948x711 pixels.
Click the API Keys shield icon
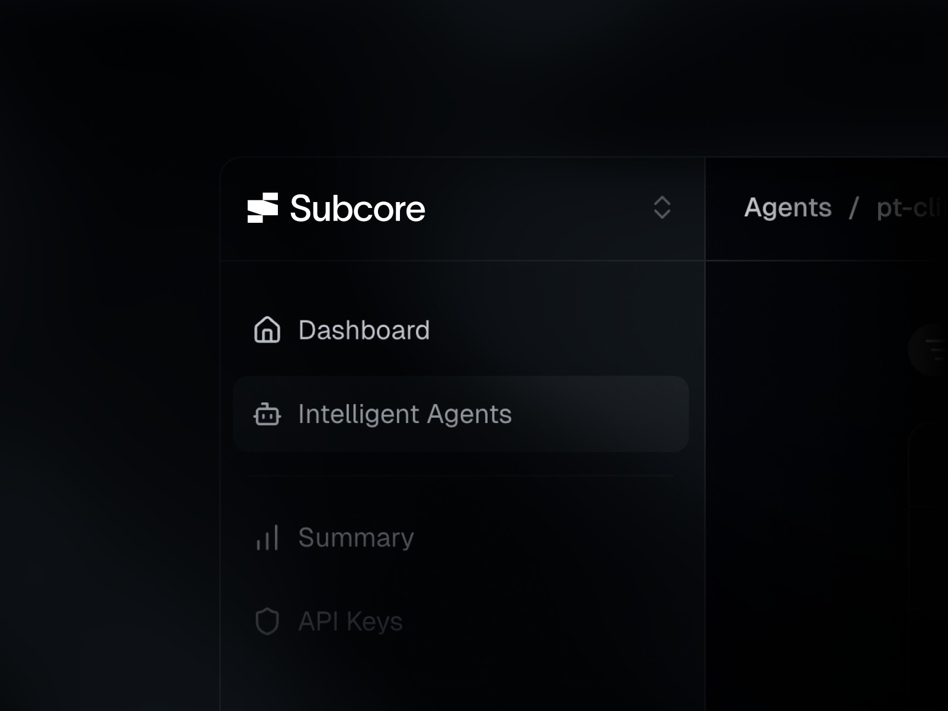pos(267,622)
